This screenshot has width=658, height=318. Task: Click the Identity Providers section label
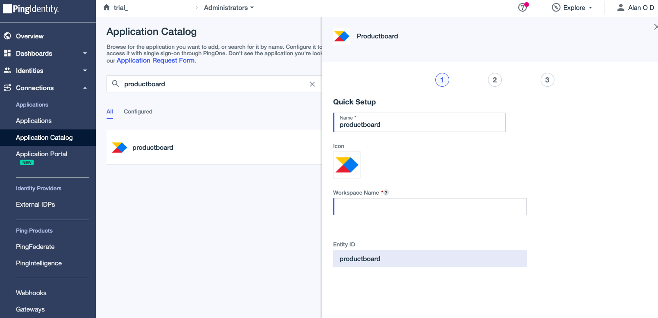point(38,189)
